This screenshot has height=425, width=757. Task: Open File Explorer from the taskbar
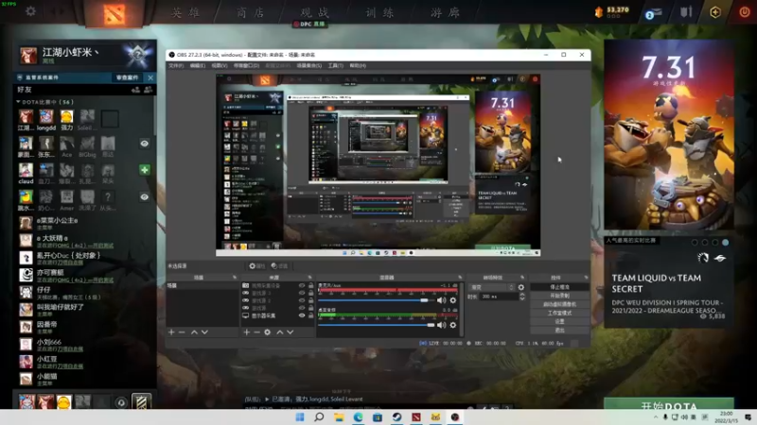(x=339, y=416)
